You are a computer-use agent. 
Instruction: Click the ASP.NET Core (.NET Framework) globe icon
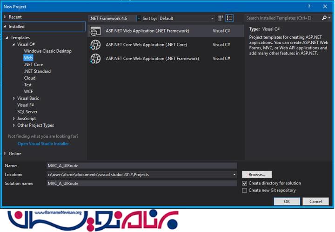95,59
